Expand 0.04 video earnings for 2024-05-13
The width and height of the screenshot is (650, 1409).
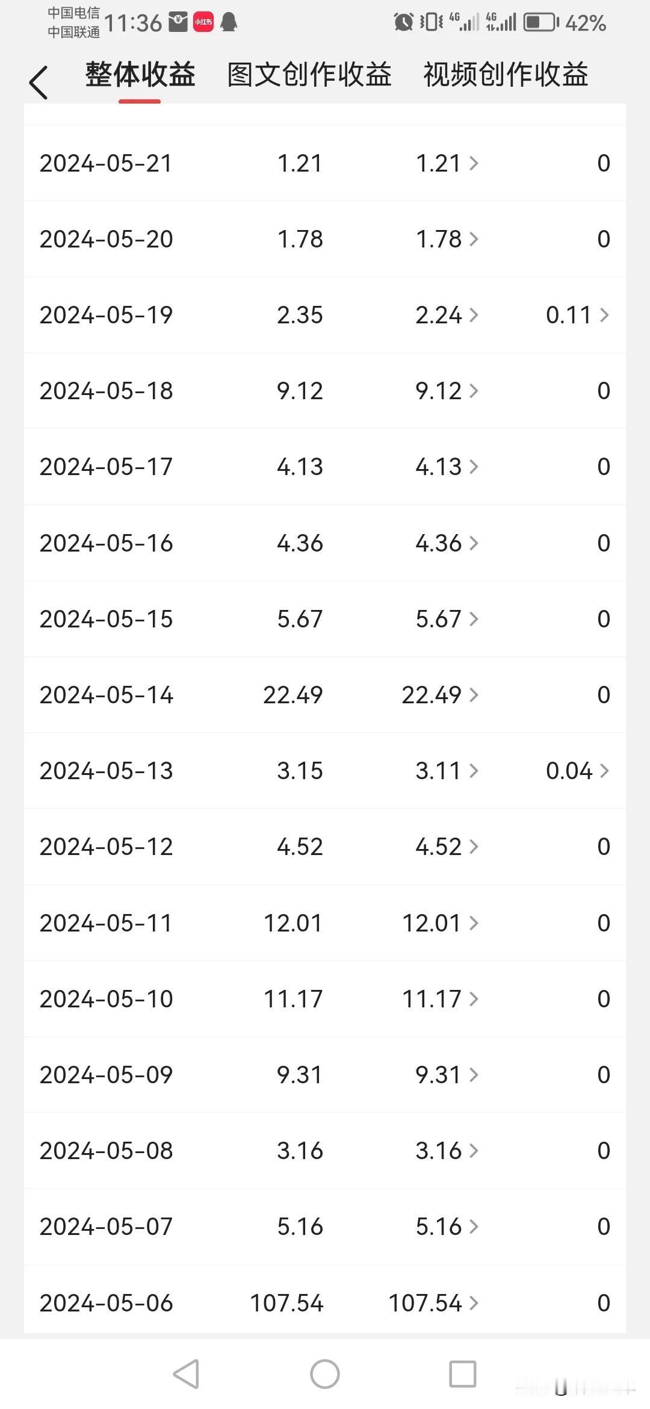[x=578, y=771]
